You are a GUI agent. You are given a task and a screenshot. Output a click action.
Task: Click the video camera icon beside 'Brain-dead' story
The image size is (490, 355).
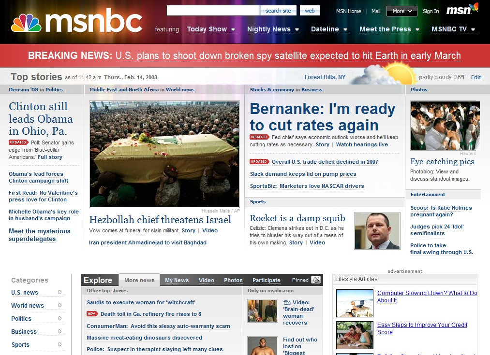coord(286,303)
